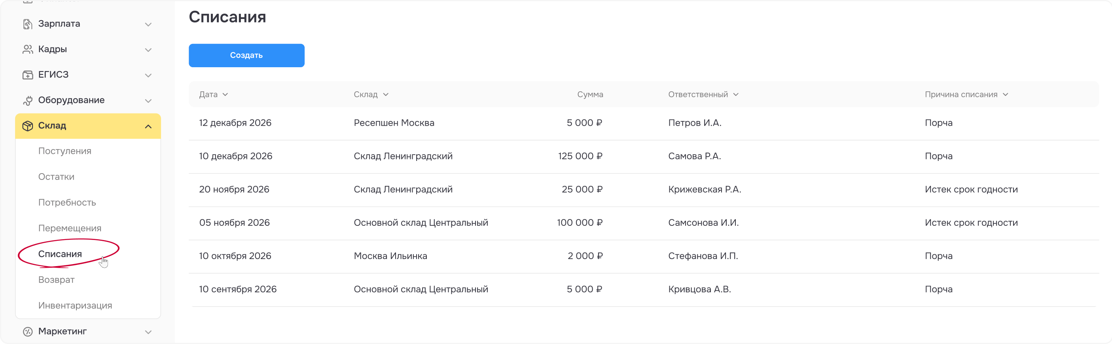Go to the Остатки submenu item

pyautogui.click(x=56, y=177)
